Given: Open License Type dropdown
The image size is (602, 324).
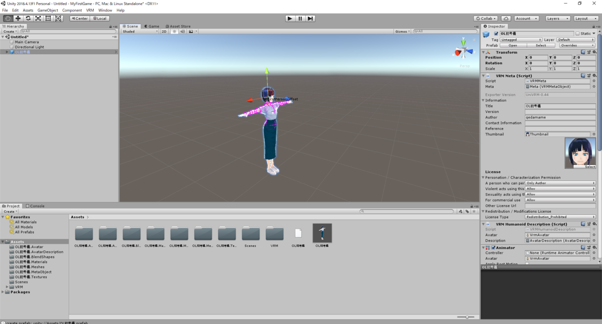Looking at the screenshot, I should (560, 217).
